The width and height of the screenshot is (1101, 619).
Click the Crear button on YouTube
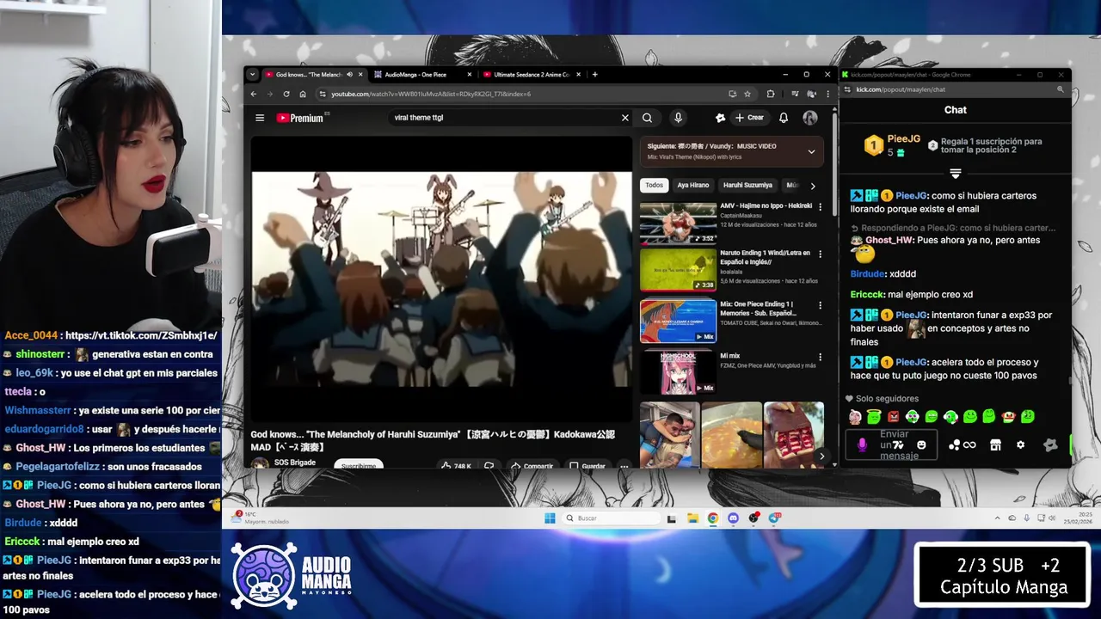point(749,118)
